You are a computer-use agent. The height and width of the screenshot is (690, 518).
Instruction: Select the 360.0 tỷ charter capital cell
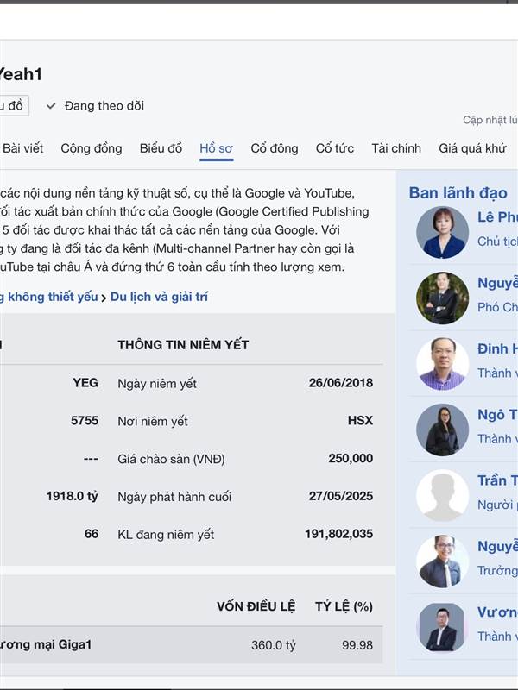click(x=273, y=645)
